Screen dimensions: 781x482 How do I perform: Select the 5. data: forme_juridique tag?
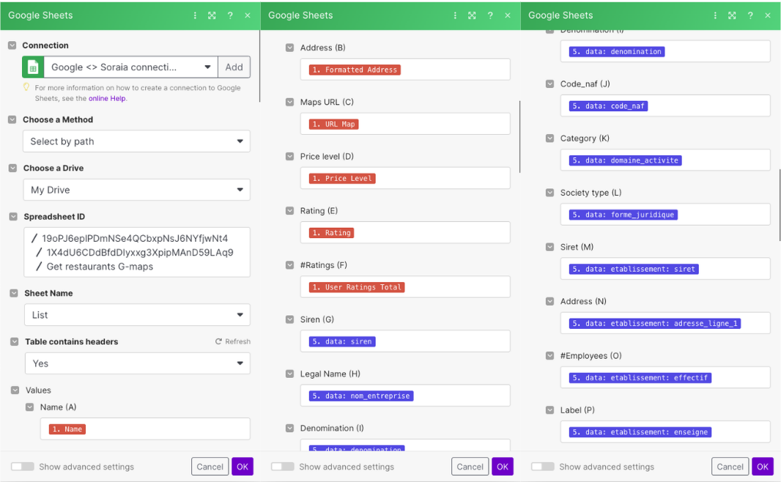pyautogui.click(x=623, y=215)
